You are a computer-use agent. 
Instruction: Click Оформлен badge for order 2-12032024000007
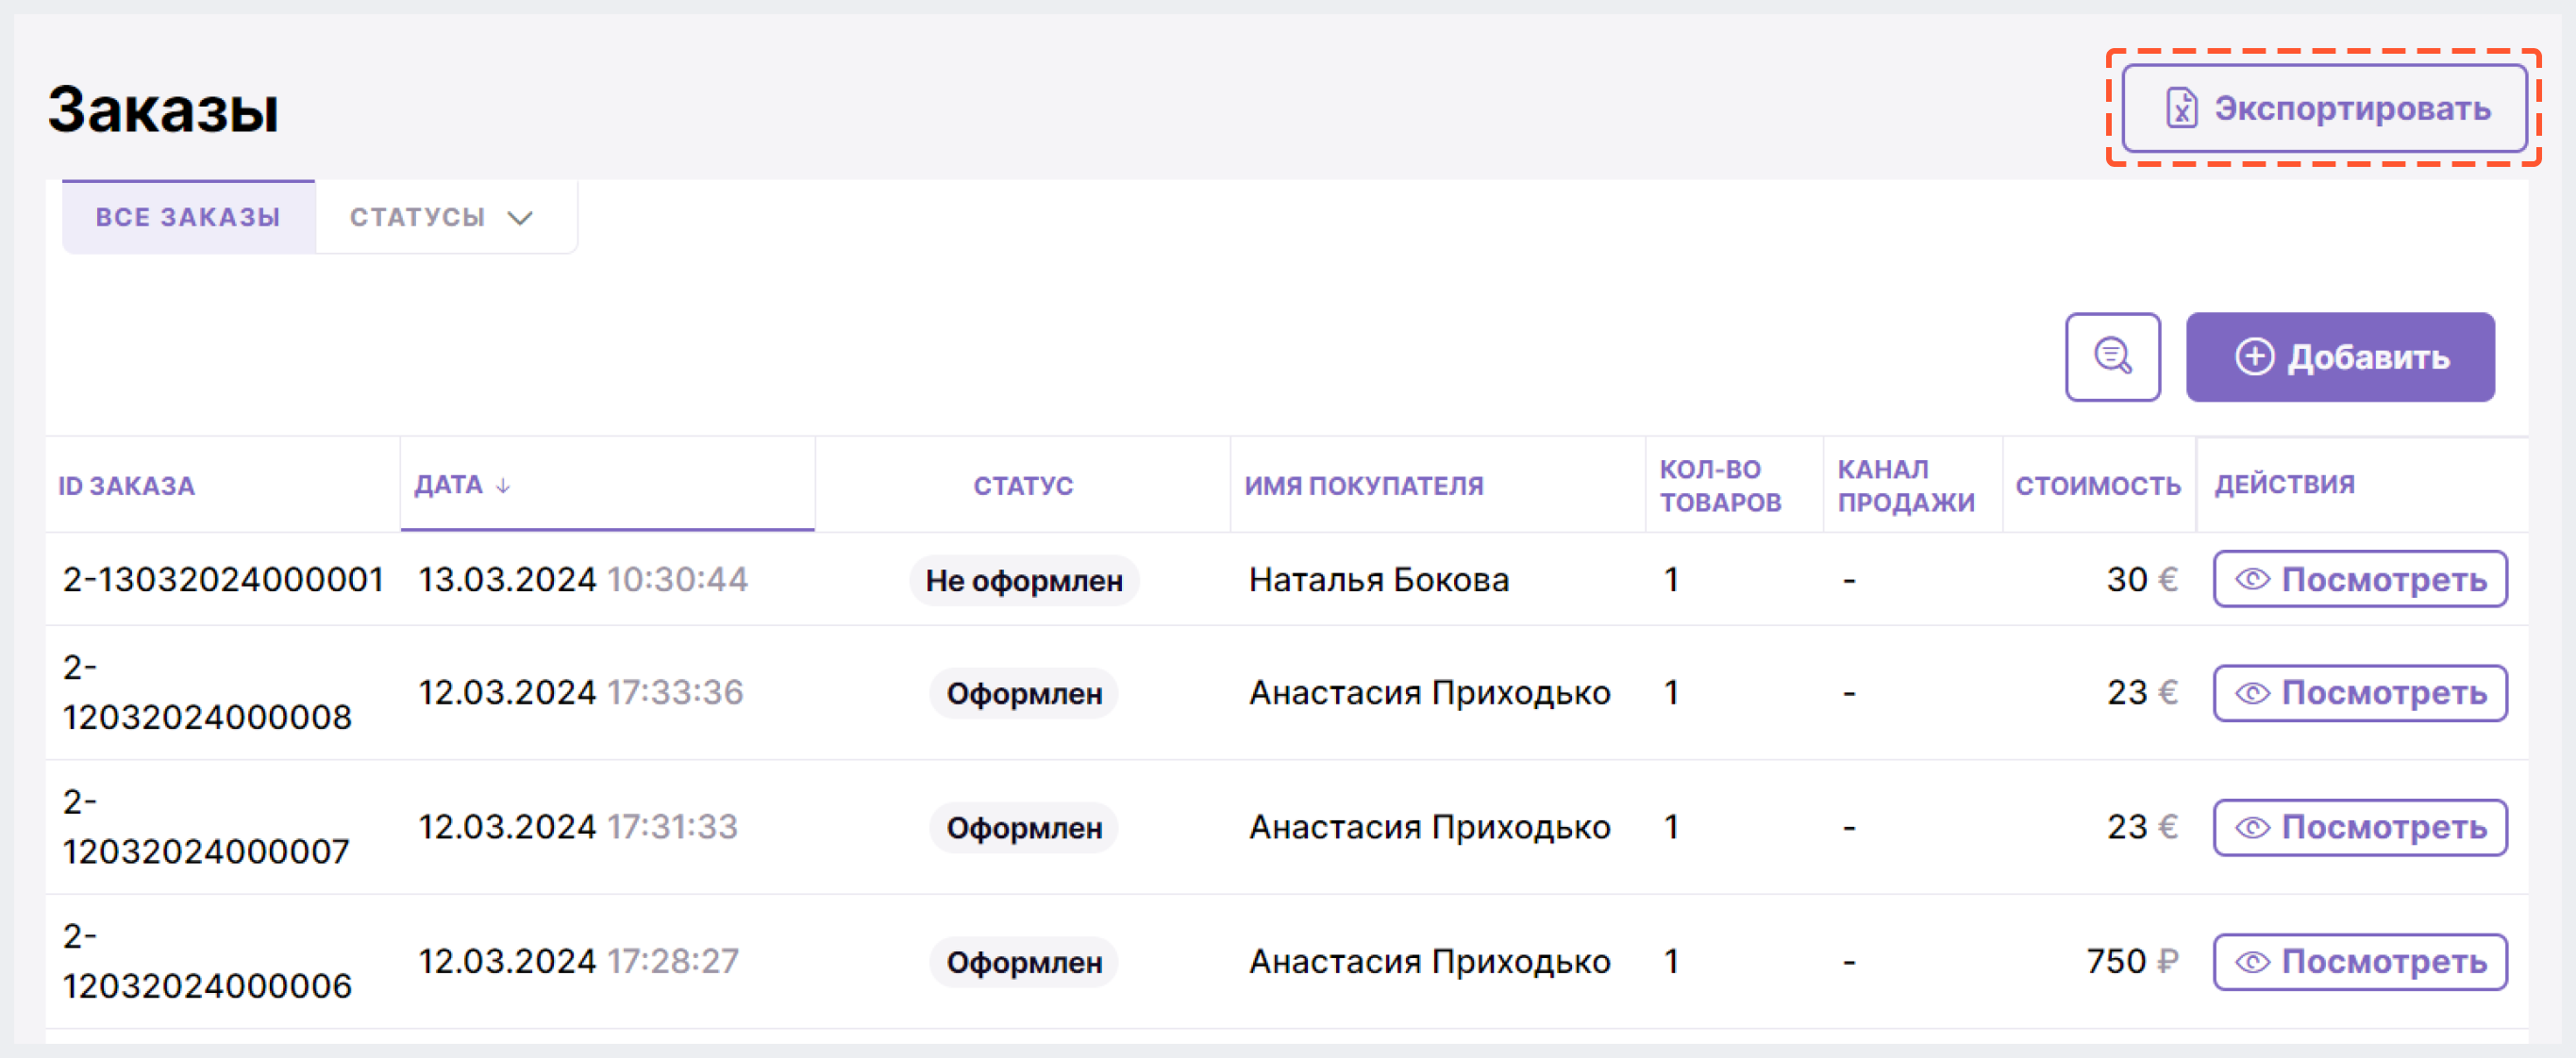pos(1024,827)
